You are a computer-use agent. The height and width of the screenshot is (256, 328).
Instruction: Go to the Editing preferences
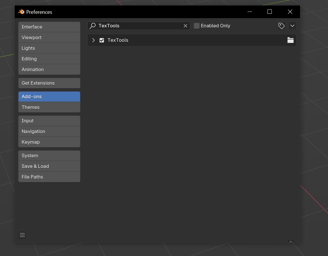coord(49,59)
